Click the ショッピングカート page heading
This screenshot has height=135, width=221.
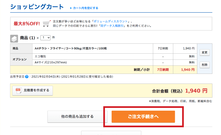coord(37,7)
